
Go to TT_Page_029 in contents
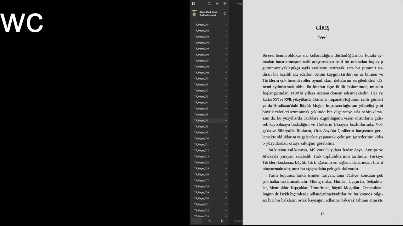pyautogui.click(x=209, y=192)
